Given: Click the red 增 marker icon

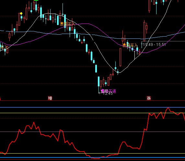Looking at the screenshot, I should [x=50, y=98].
